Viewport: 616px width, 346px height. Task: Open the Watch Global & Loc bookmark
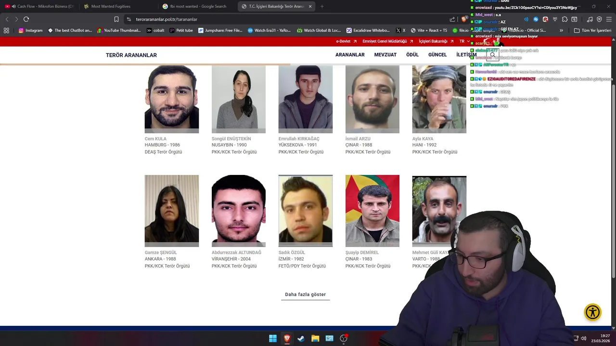pyautogui.click(x=319, y=30)
